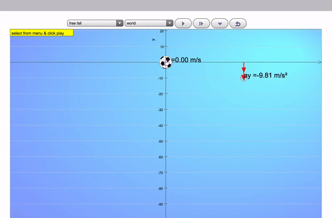This screenshot has height=218, width=332.
Task: Click the '=0.00 m/s' velocity readout
Action: point(186,60)
